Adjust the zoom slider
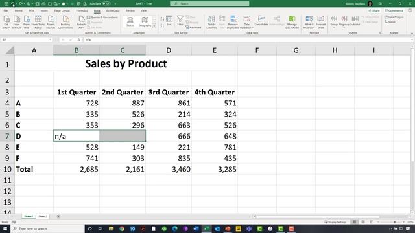Image resolution: width=415 pixels, height=233 pixels. (394, 222)
